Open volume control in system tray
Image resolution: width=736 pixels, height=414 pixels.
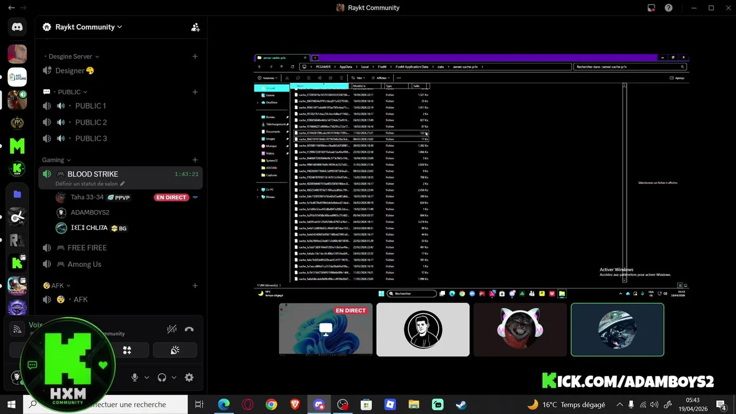654,404
